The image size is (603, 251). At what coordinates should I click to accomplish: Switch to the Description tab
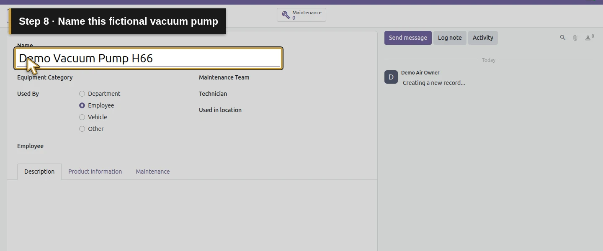click(39, 172)
